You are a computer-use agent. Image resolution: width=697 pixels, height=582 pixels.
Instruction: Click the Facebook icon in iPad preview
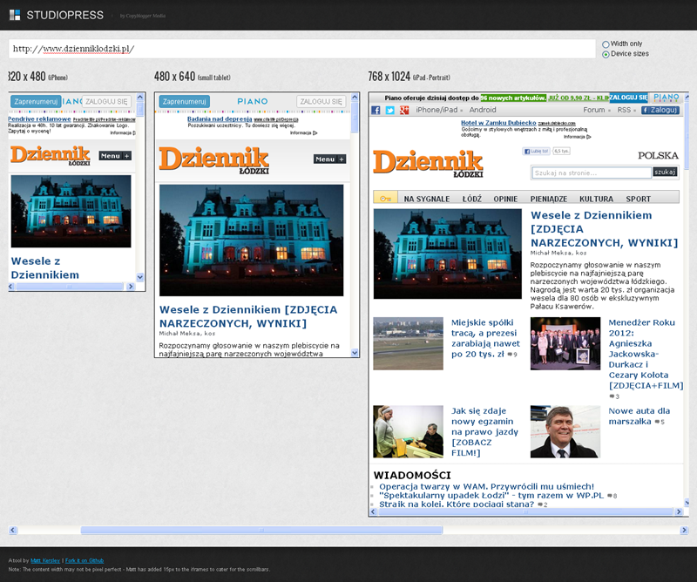376,111
